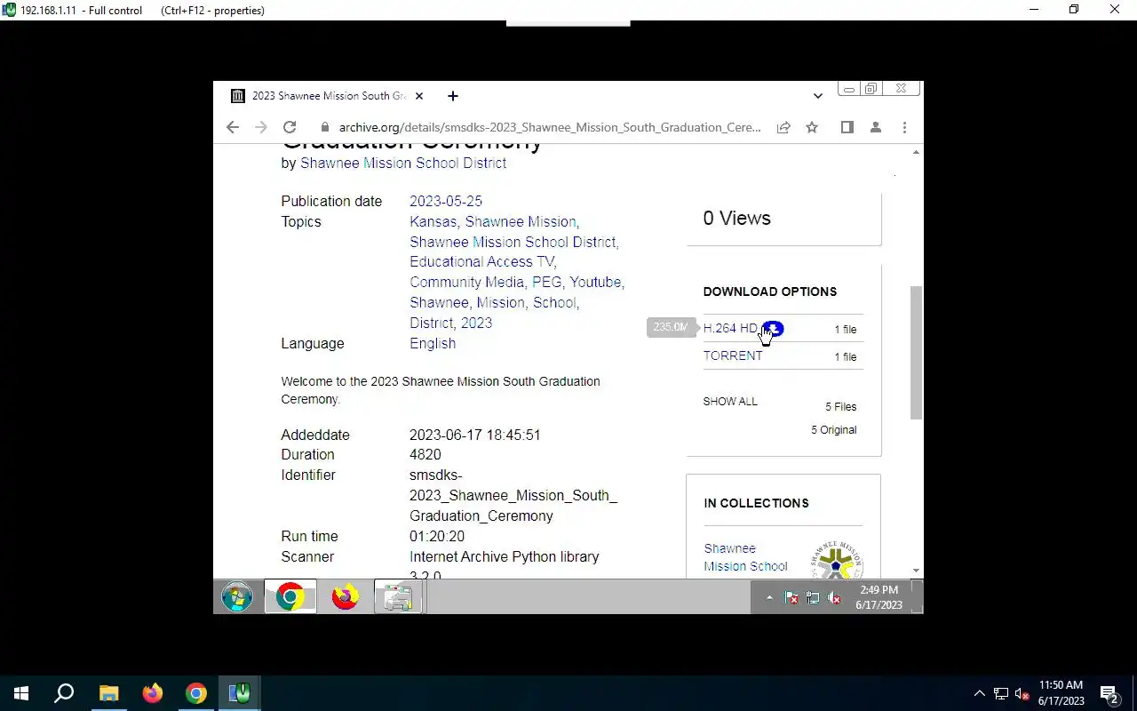The image size is (1137, 711).
Task: Reload the archive.org page
Action: (290, 127)
